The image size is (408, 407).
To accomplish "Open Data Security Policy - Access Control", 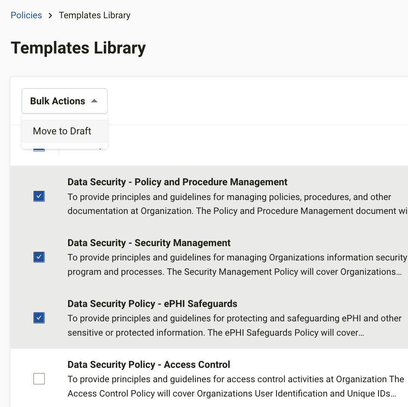I will click(149, 364).
